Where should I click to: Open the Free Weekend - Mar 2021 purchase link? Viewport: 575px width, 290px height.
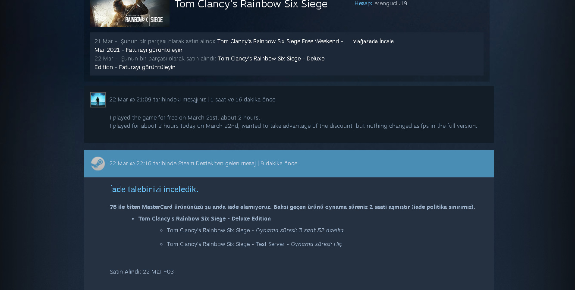coord(219,46)
